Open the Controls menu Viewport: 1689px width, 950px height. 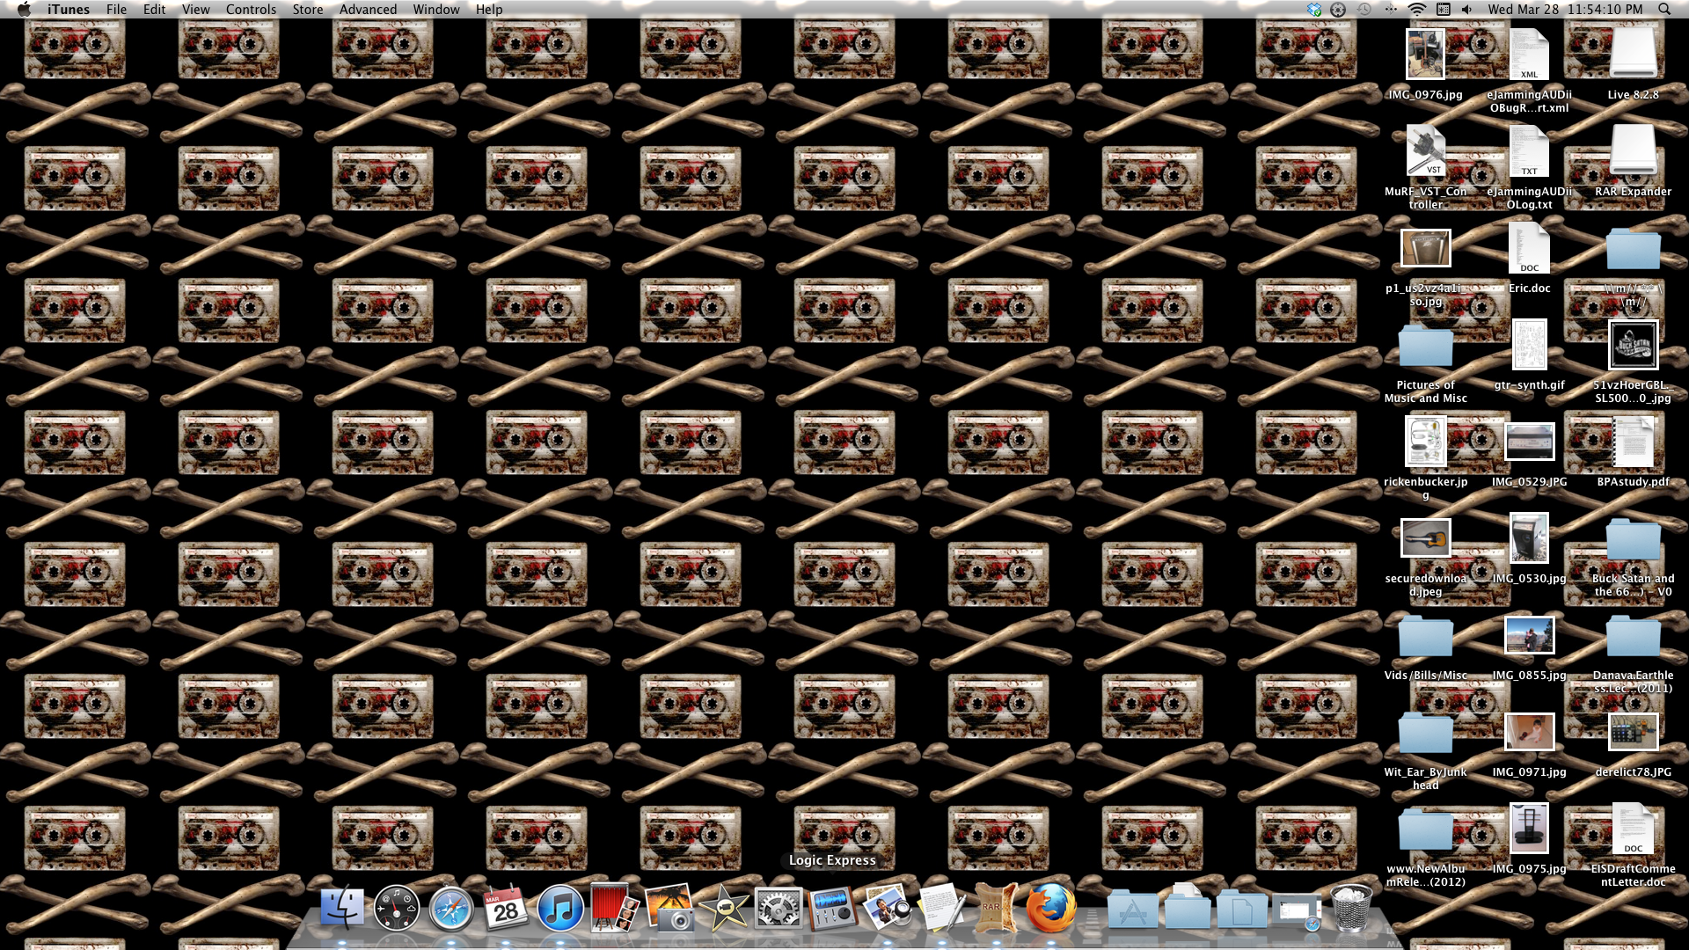[251, 10]
